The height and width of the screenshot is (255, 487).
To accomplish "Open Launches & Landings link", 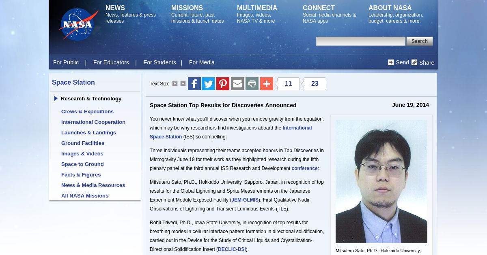I will [x=88, y=132].
